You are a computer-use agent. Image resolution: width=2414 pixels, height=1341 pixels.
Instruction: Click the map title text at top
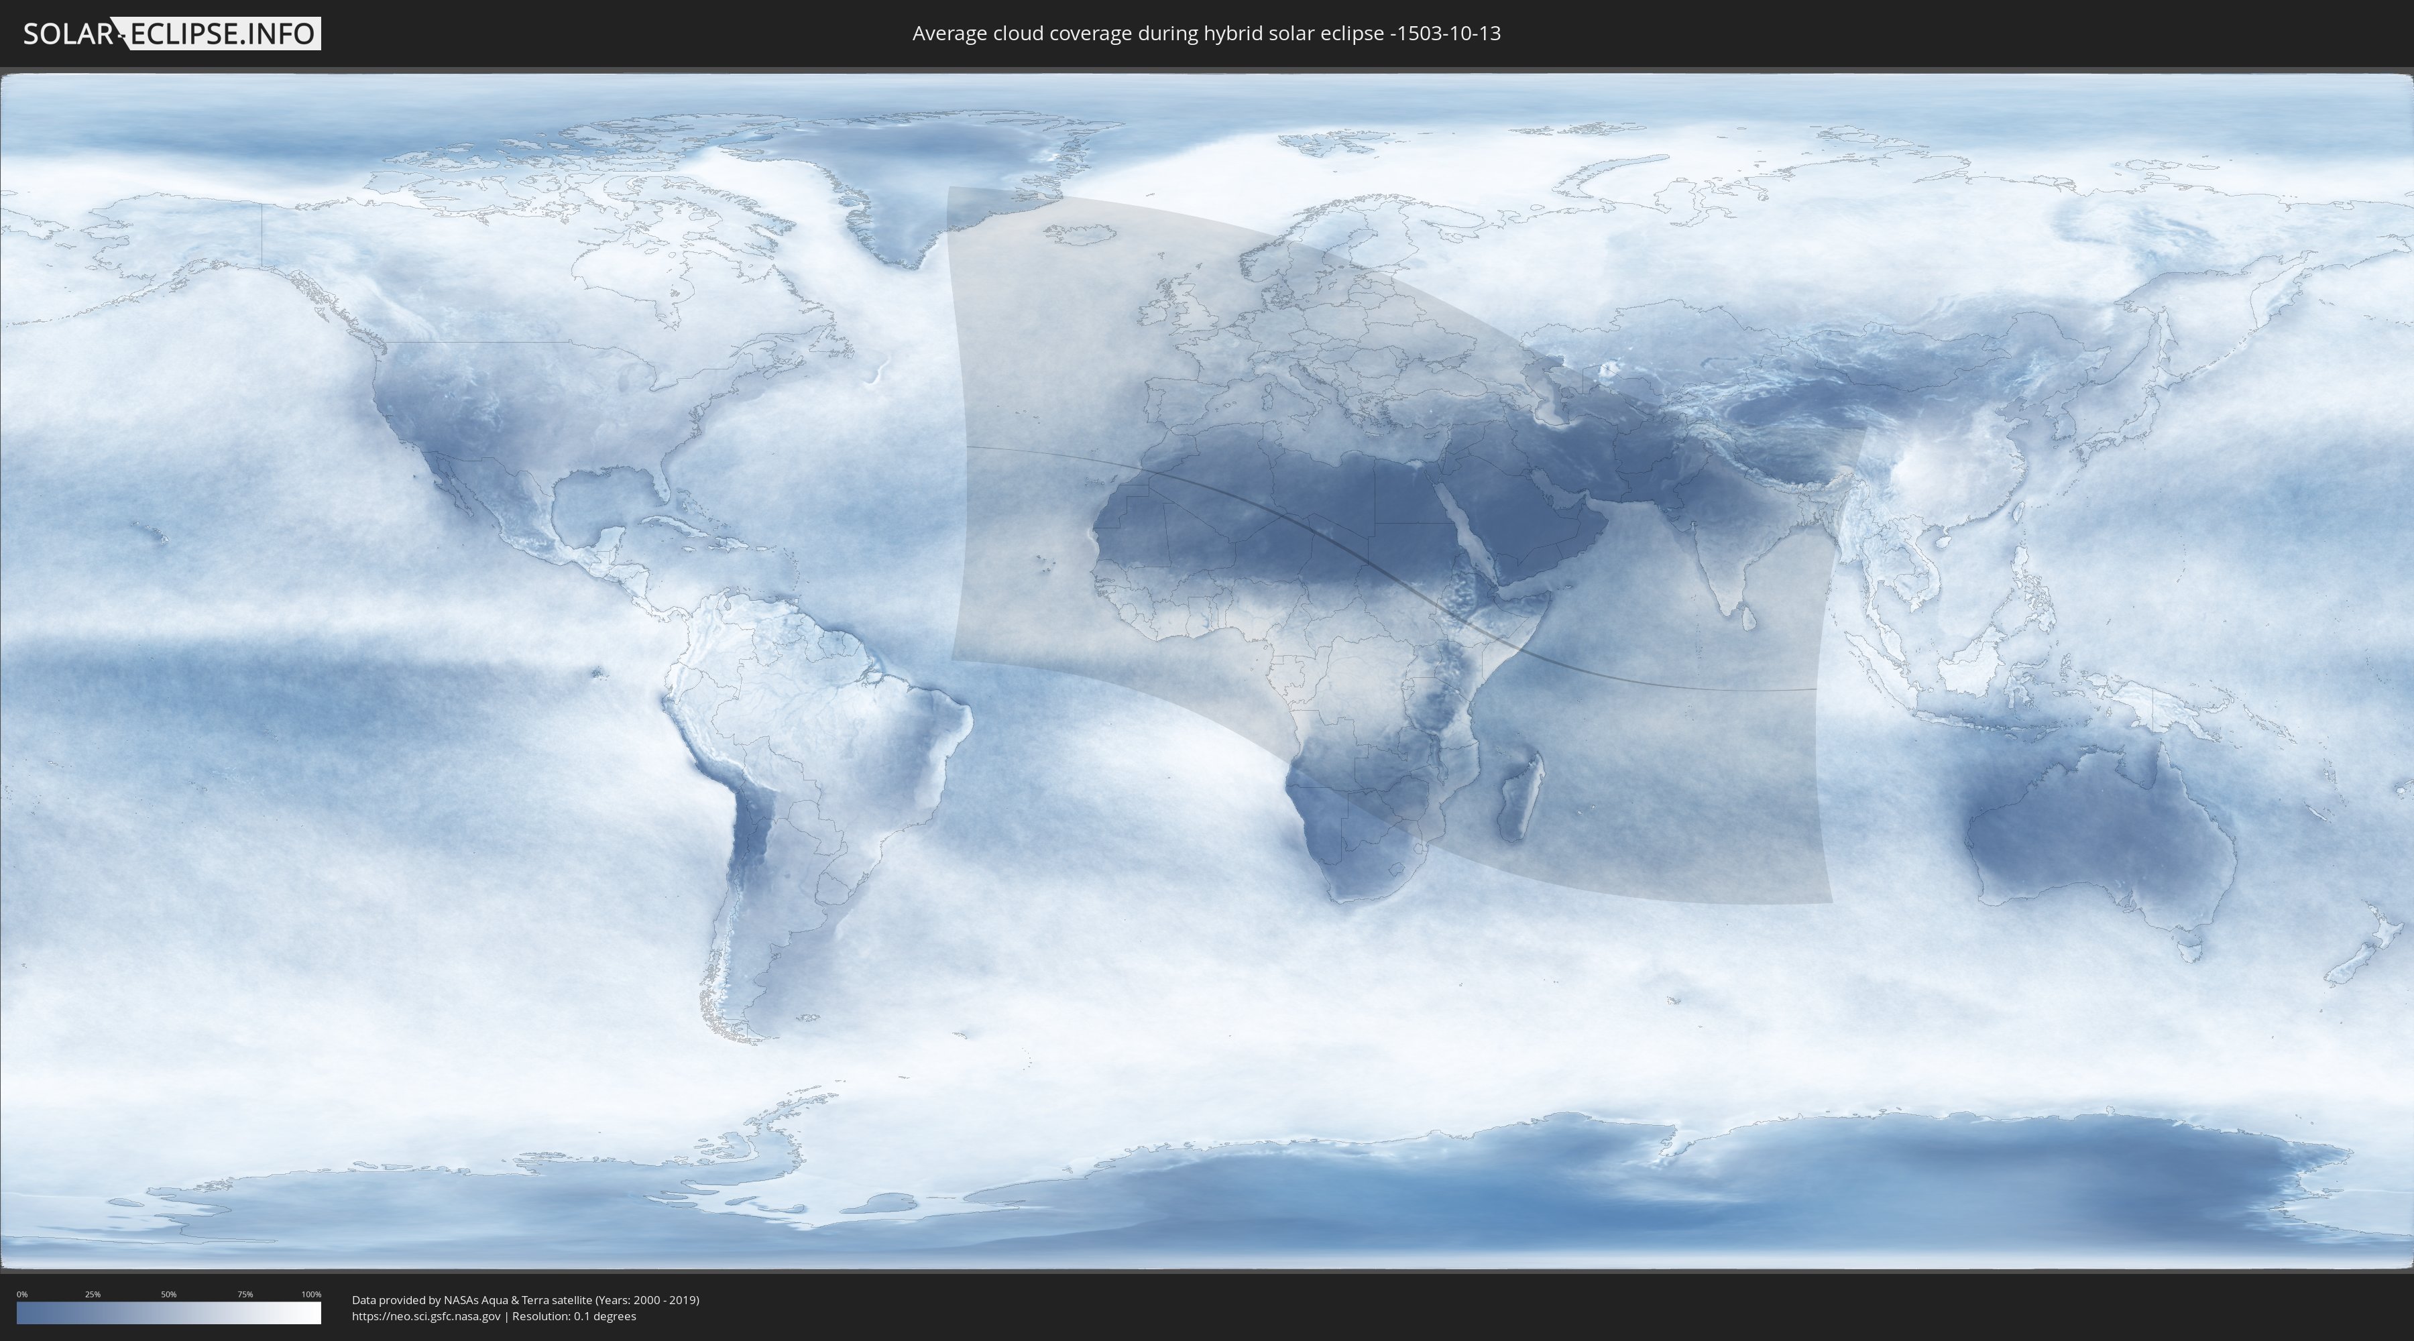click(x=1206, y=34)
